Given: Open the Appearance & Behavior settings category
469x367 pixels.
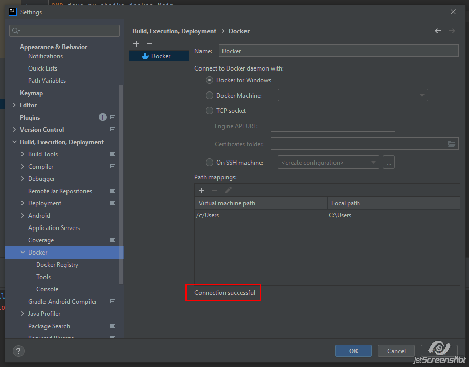Looking at the screenshot, I should tap(54, 47).
